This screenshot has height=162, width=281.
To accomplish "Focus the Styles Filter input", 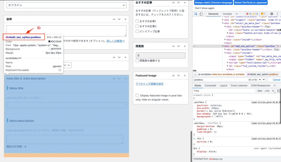I will [224, 91].
